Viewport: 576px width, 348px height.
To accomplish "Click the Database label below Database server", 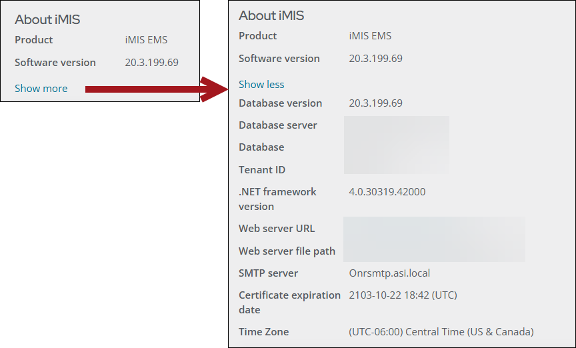I will (x=261, y=147).
